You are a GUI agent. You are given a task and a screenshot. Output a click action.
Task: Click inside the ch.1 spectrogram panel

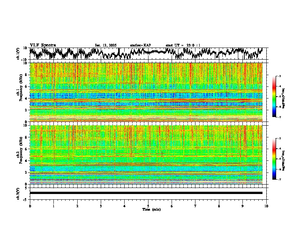pos(146,92)
